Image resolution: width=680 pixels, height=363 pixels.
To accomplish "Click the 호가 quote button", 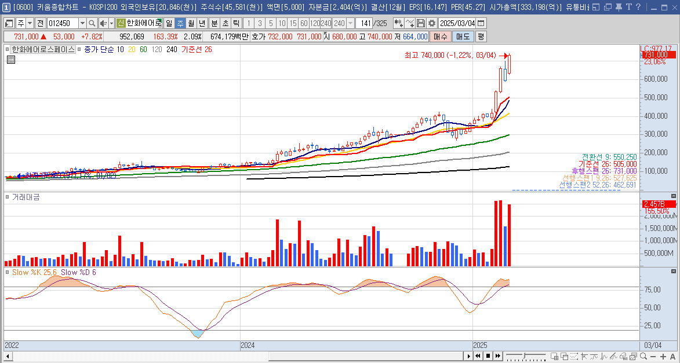I will [259, 37].
